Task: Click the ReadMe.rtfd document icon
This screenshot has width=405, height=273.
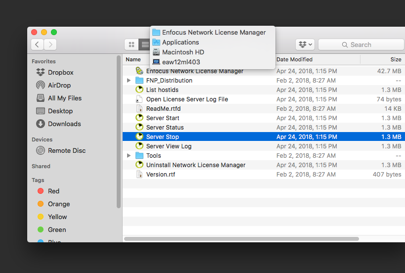Action: click(x=139, y=108)
